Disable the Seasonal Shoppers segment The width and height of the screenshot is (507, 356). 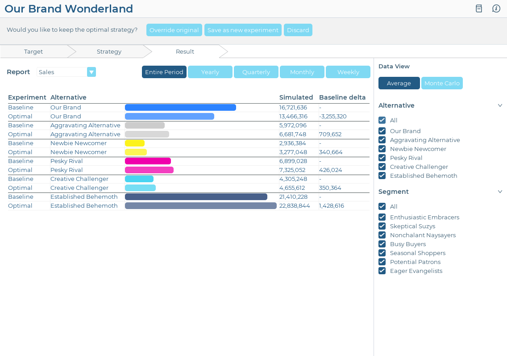(382, 253)
